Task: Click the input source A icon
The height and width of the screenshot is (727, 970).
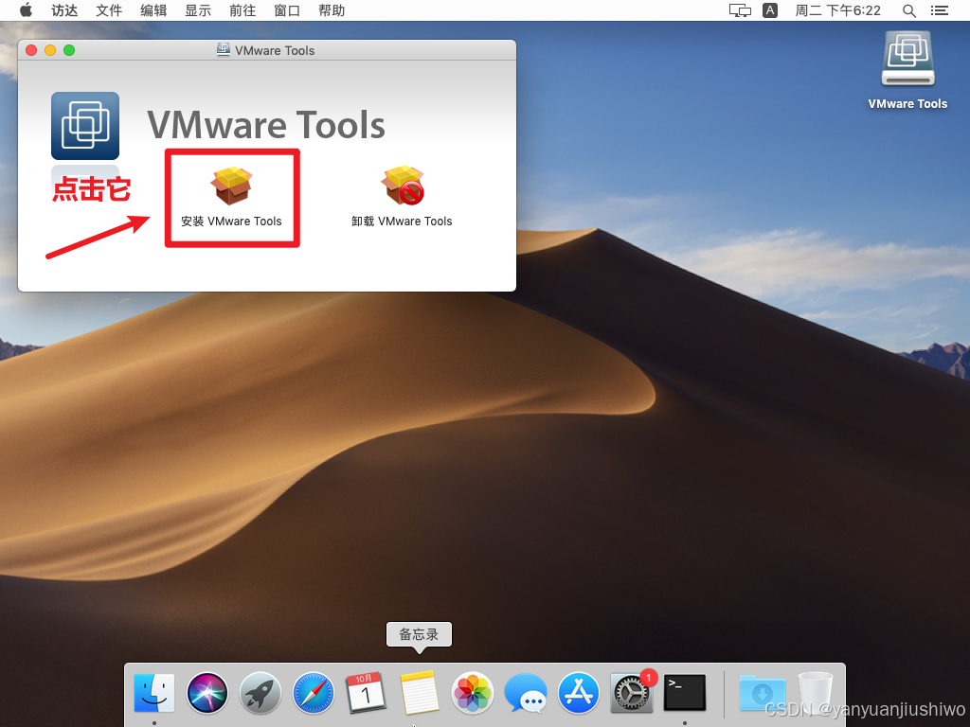Action: point(770,10)
